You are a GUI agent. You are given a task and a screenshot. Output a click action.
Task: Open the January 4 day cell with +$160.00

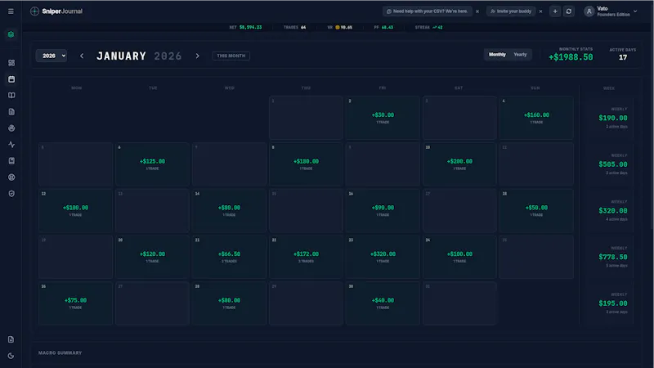coord(536,118)
